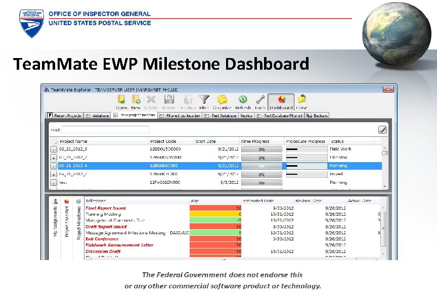Click the Project Milestones globe icon
Viewport: 437px width, 302px height.
[x=78, y=201]
